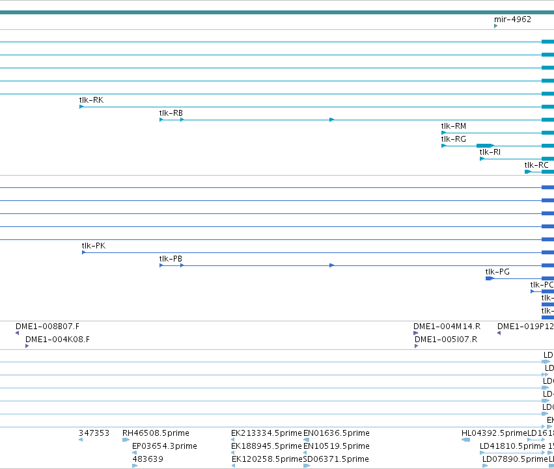Click the DME1-005I07.R purple arrow

coord(417,347)
